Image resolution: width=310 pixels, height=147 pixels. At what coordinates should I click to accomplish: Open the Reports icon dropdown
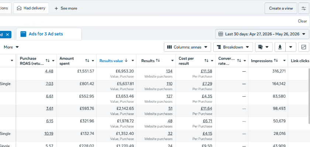(x=263, y=47)
